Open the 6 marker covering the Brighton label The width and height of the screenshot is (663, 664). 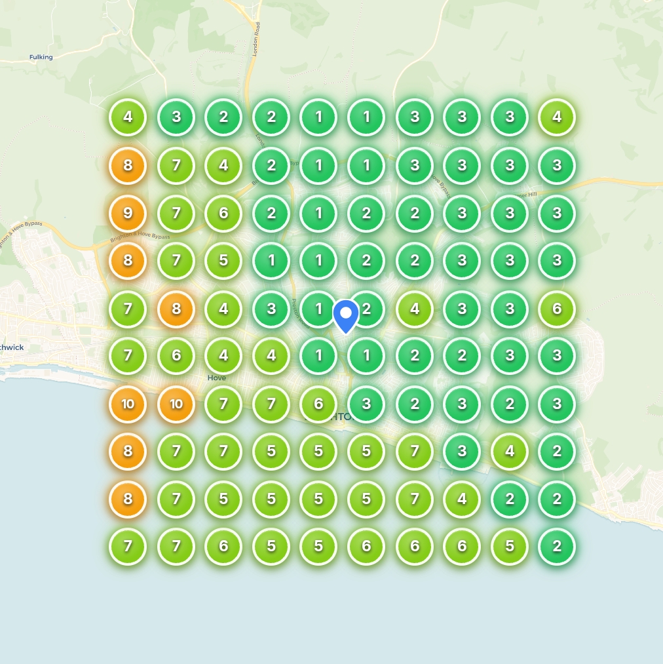(318, 404)
